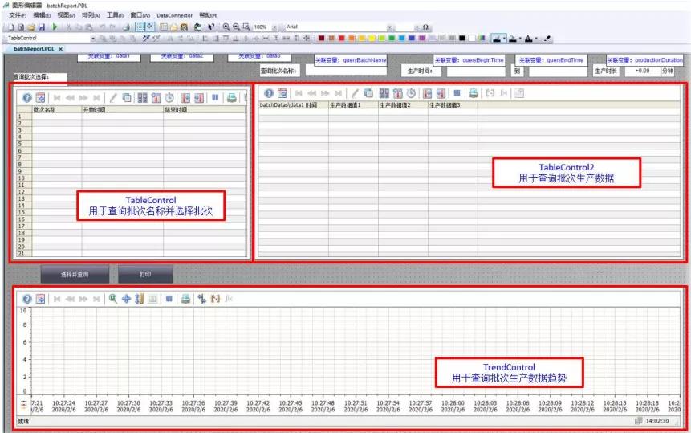Click print icon in TableControl toolbar
The height and width of the screenshot is (433, 691).
click(231, 98)
